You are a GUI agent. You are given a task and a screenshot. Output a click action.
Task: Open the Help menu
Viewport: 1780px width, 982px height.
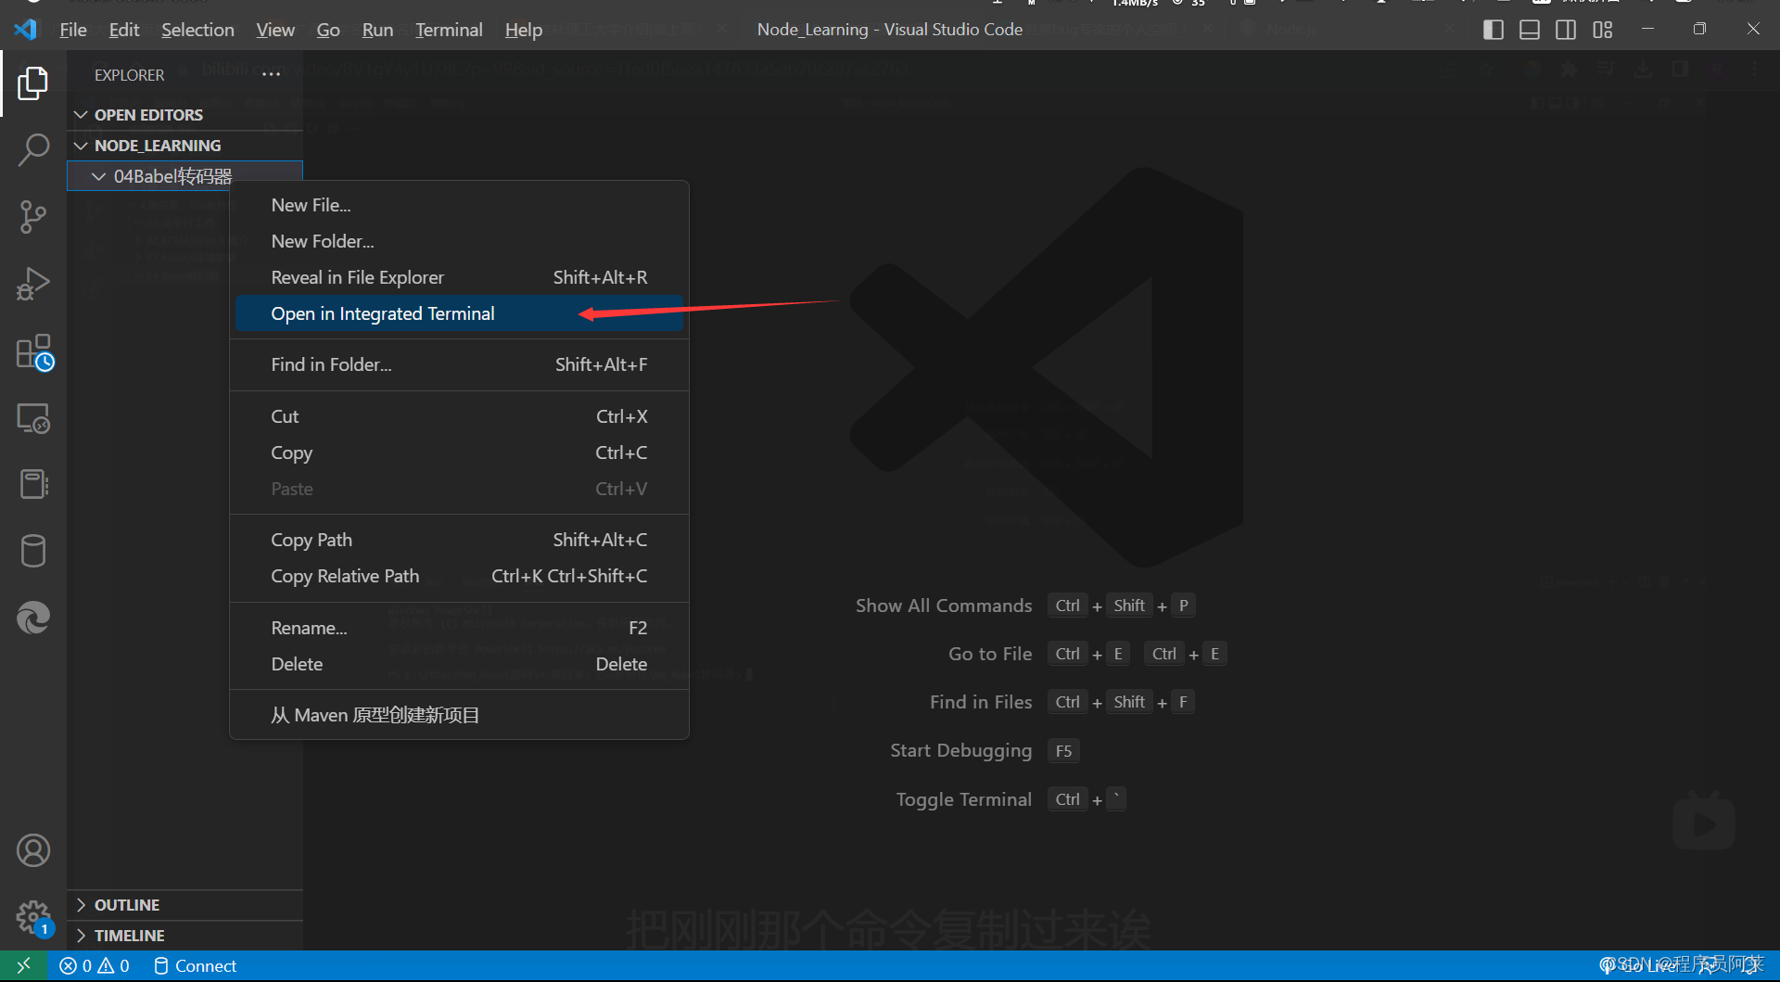(x=524, y=30)
